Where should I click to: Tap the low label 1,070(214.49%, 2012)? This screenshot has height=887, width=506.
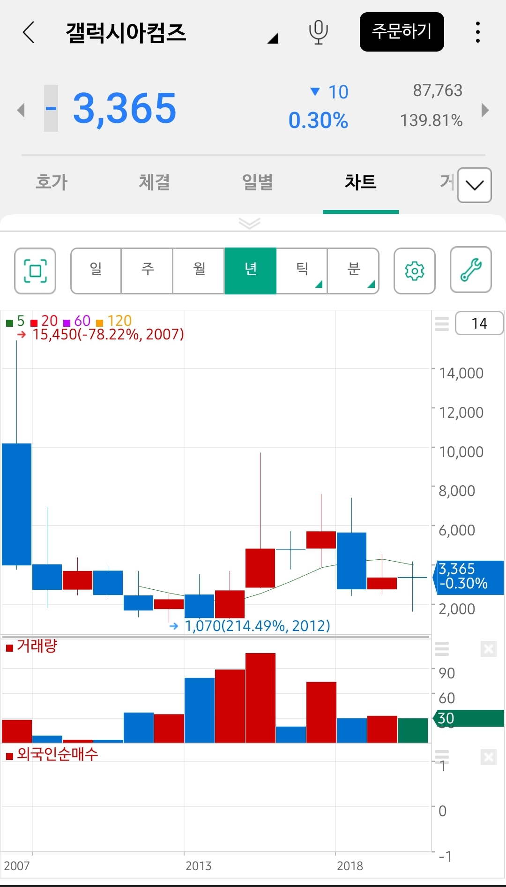(x=257, y=626)
